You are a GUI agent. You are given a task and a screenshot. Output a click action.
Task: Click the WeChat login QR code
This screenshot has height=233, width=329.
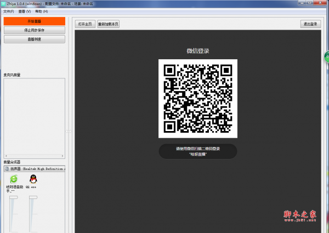[197, 98]
